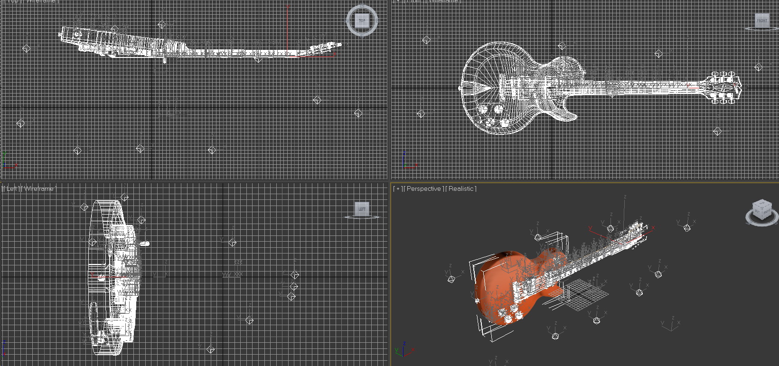This screenshot has width=779, height=366.
Task: Select the left face of the Perspective ViewCube
Action: [758, 212]
